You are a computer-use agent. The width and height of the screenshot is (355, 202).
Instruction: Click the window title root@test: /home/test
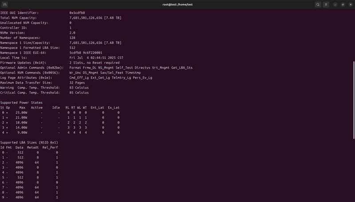click(x=177, y=4)
